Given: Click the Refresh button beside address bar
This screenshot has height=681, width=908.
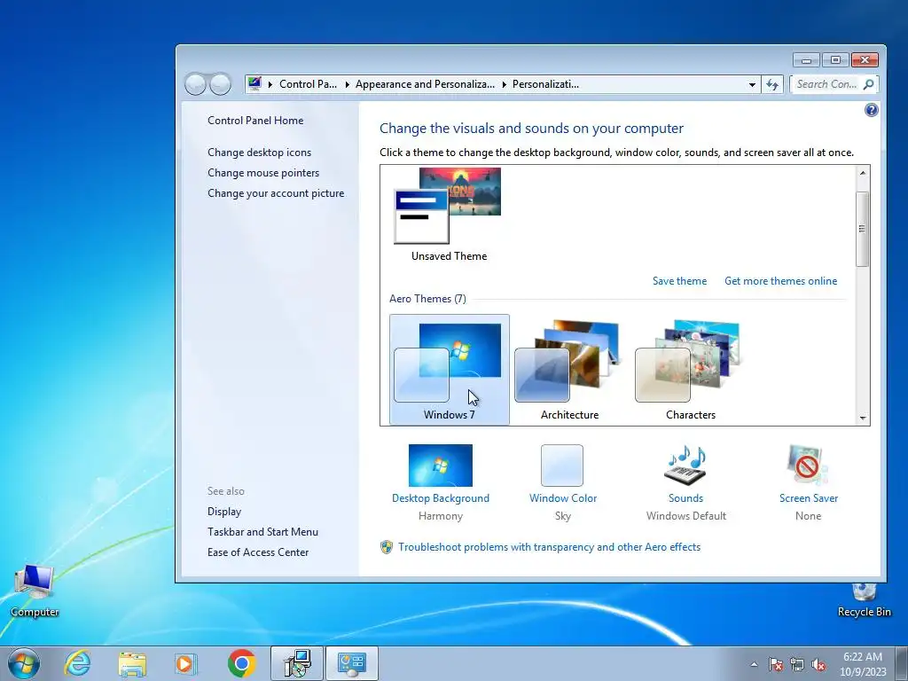Looking at the screenshot, I should (x=772, y=84).
